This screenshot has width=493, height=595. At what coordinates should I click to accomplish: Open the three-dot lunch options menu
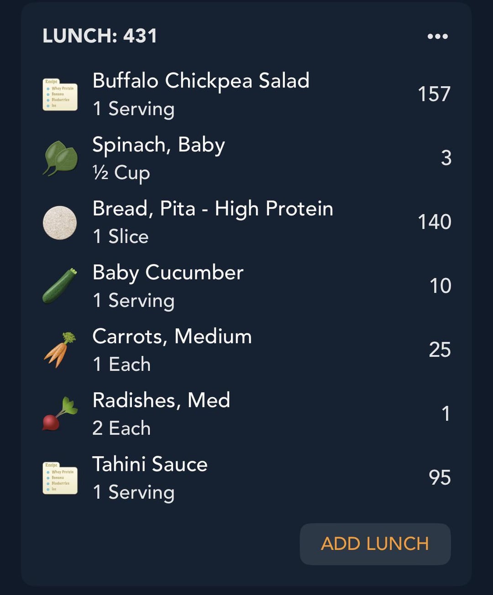point(437,37)
